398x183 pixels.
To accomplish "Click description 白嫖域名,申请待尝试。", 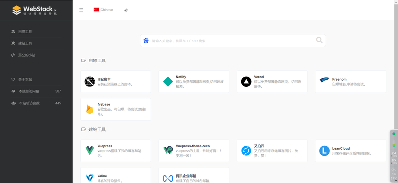I will pos(349,84).
